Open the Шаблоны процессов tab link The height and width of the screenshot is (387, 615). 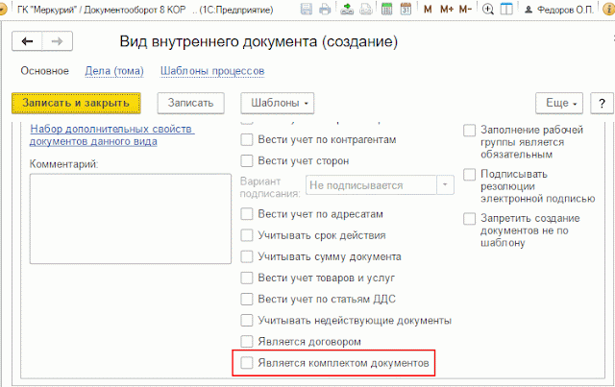tap(212, 71)
